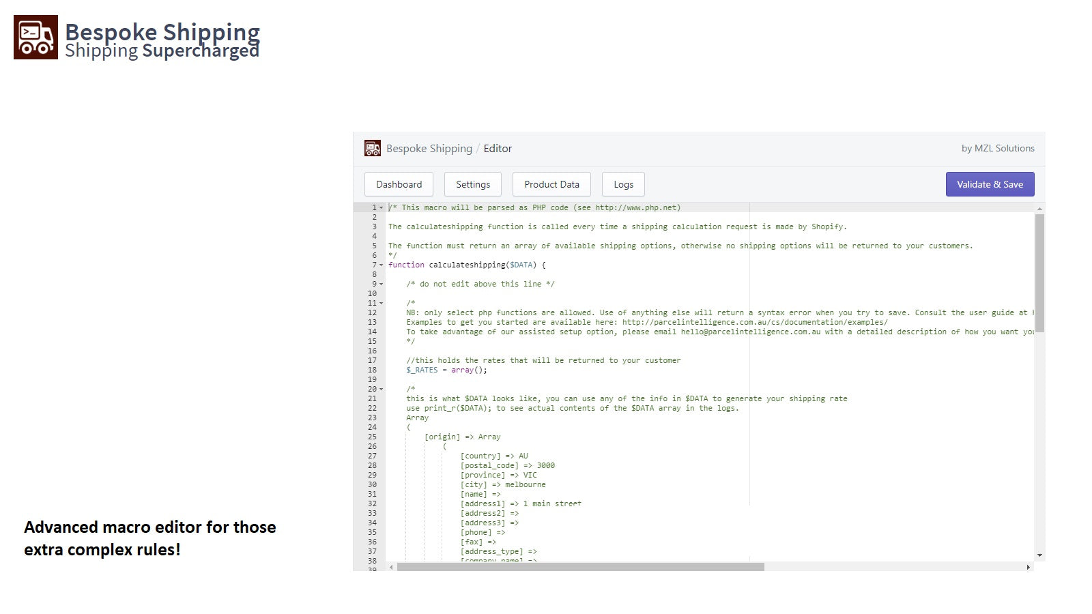The image size is (1092, 614).
Task: Click the horizontal scrollbar right arrow
Action: coord(1029,567)
